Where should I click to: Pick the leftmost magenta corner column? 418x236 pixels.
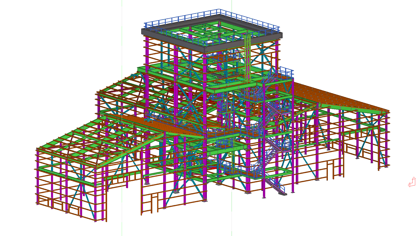click(37, 176)
